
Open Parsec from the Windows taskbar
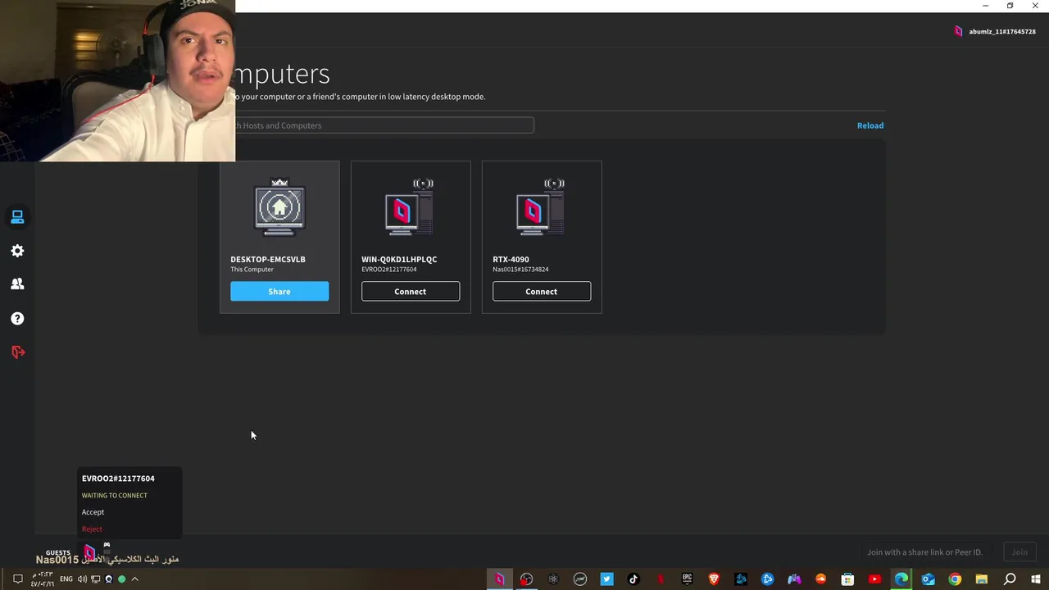point(499,579)
